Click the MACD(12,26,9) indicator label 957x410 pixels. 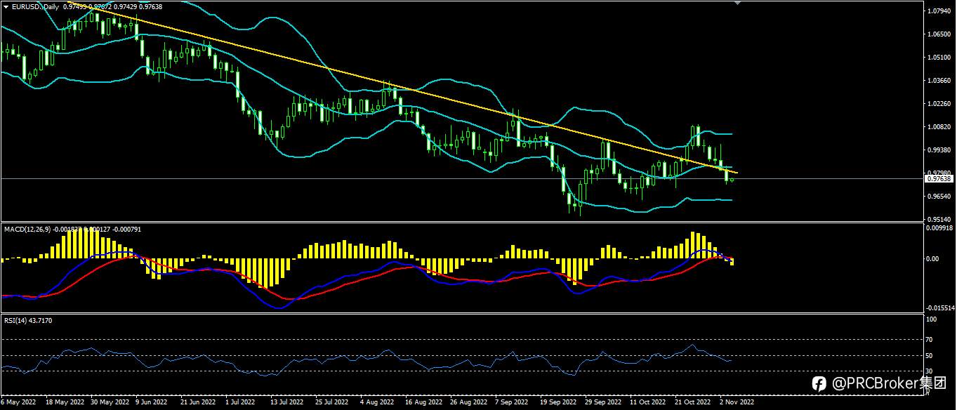pyautogui.click(x=26, y=229)
